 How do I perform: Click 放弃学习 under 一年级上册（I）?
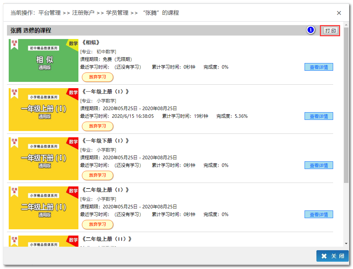(x=98, y=126)
